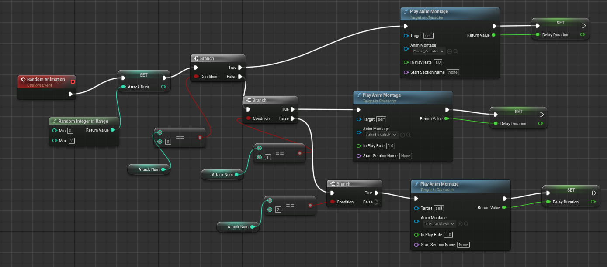The image size is (607, 267).
Task: Click the Min value field on Random Integer node
Action: [x=70, y=131]
